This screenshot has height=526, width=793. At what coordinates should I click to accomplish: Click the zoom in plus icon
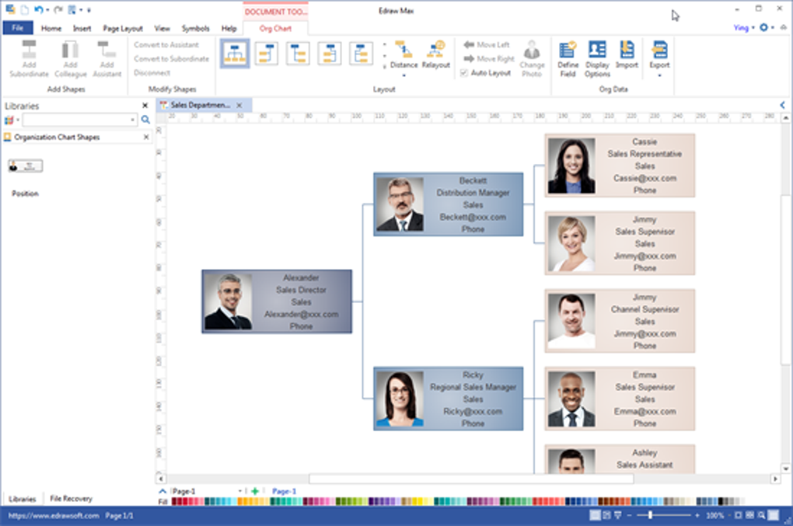(x=697, y=515)
